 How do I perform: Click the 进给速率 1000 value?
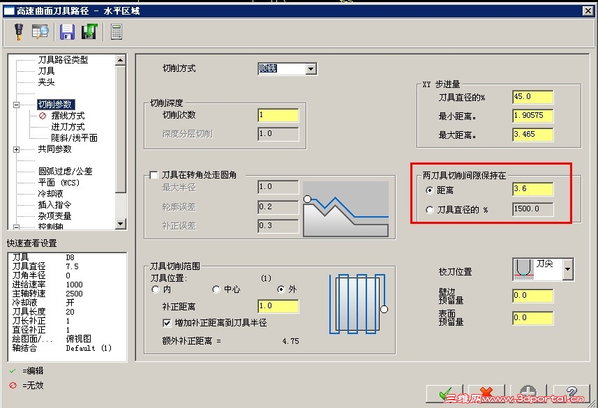coord(74,285)
